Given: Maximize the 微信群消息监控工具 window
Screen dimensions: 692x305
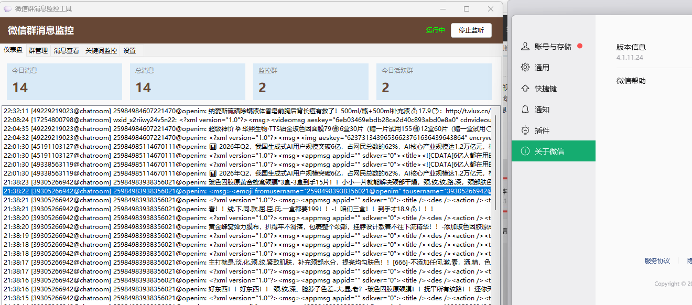Looking at the screenshot, I should (467, 9).
